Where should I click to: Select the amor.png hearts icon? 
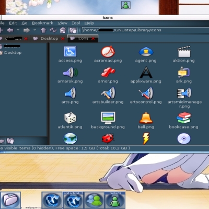click(x=108, y=72)
